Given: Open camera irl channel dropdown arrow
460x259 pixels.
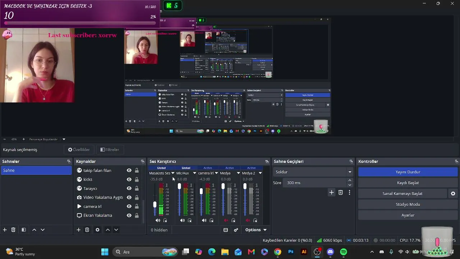Looking at the screenshot, I should 216,173.
